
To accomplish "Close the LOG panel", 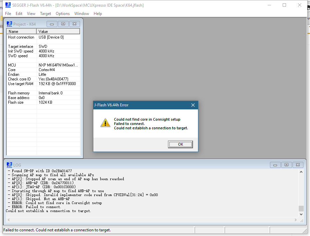I will [298, 165].
